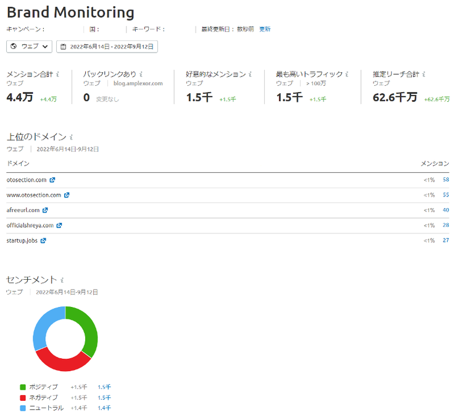Click the ニュートラル legend label
The width and height of the screenshot is (463, 415).
[46, 408]
